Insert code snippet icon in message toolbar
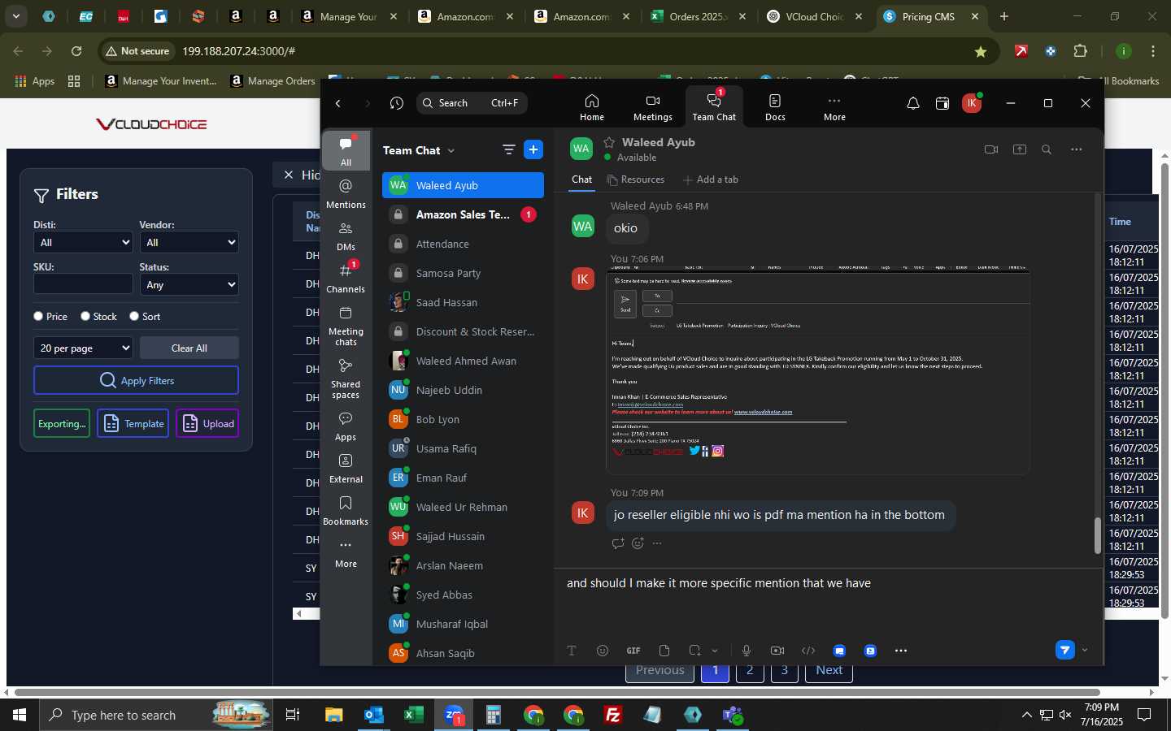The image size is (1171, 731). pyautogui.click(x=808, y=651)
